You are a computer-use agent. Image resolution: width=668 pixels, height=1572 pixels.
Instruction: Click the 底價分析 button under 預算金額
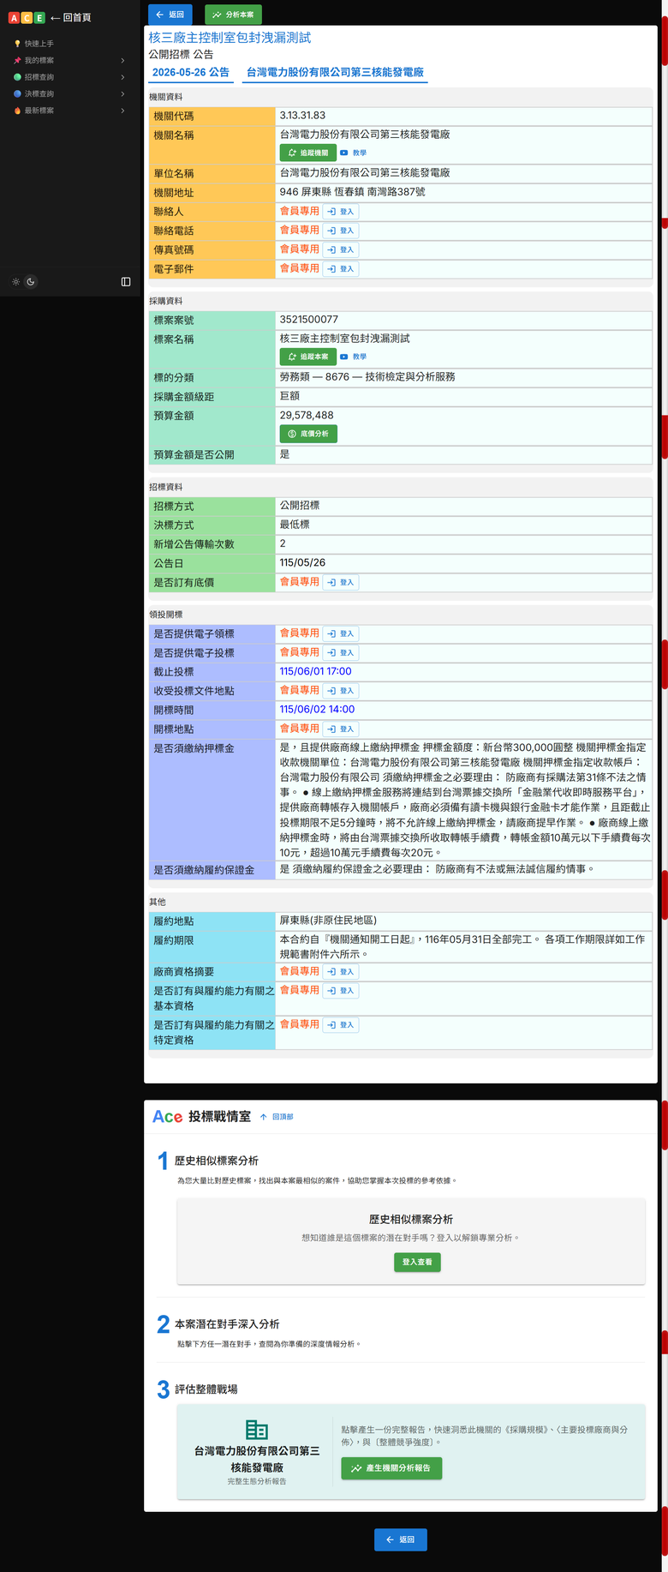[308, 434]
